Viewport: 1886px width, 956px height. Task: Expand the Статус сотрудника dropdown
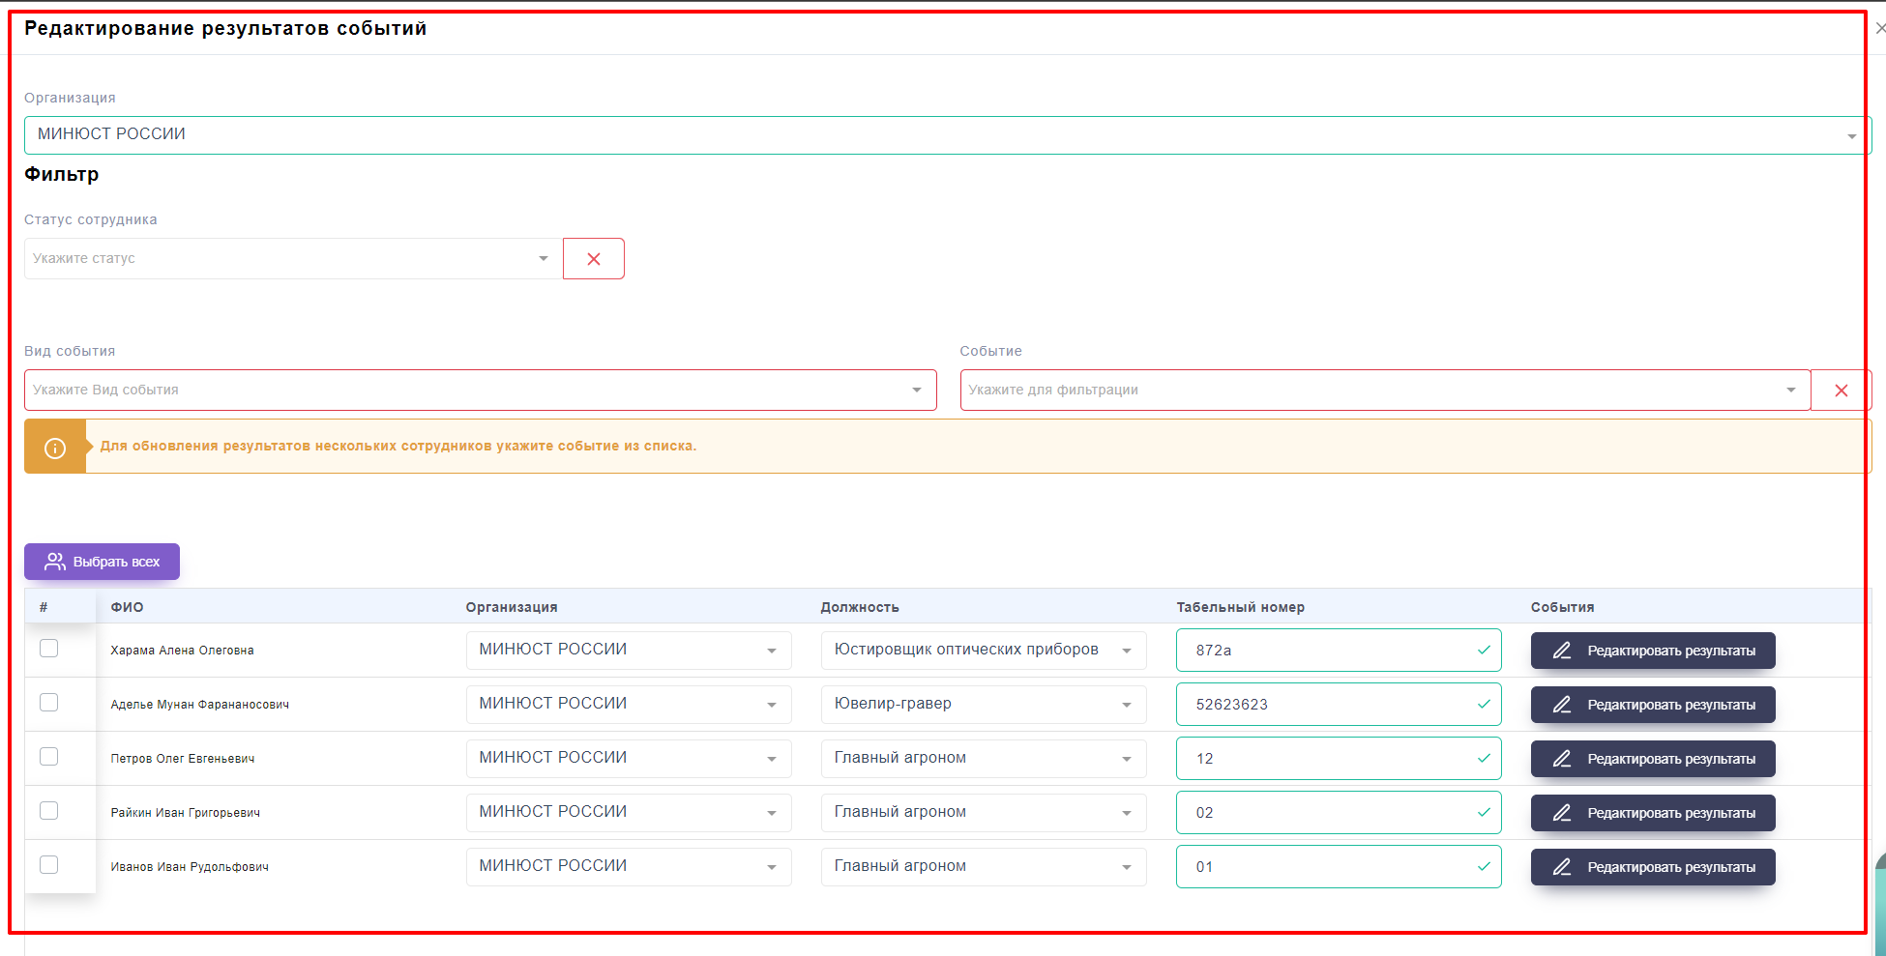coord(292,259)
